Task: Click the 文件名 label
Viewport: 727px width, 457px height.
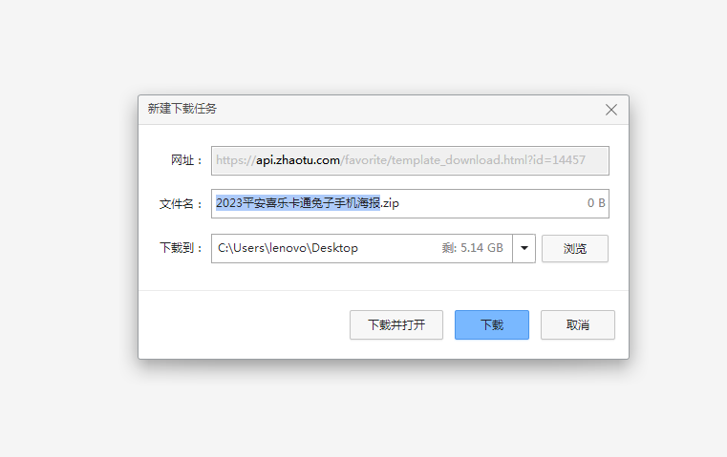Action: click(182, 204)
